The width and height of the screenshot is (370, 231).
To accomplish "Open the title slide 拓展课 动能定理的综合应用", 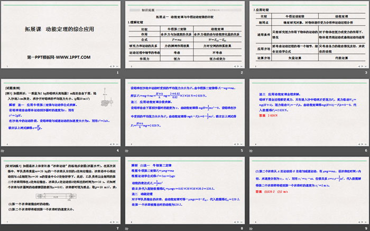I will point(61,37).
